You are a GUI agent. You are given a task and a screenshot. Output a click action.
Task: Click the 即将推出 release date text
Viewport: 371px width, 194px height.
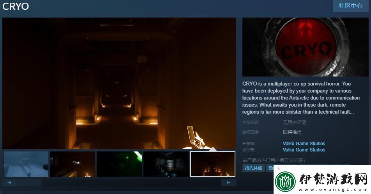292,132
